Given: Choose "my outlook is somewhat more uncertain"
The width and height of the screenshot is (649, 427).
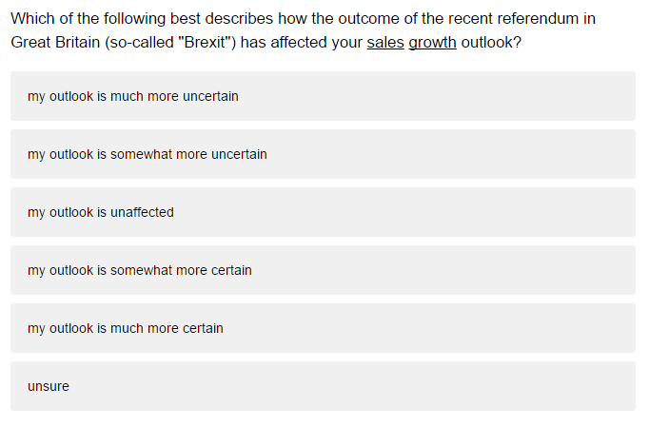Looking at the screenshot, I should (x=323, y=154).
